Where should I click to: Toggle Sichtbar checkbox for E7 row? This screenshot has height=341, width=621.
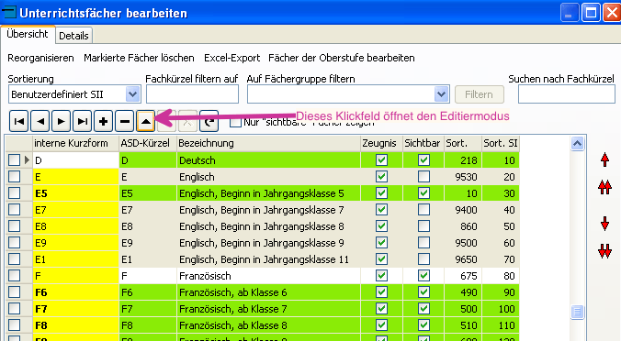pyautogui.click(x=423, y=210)
